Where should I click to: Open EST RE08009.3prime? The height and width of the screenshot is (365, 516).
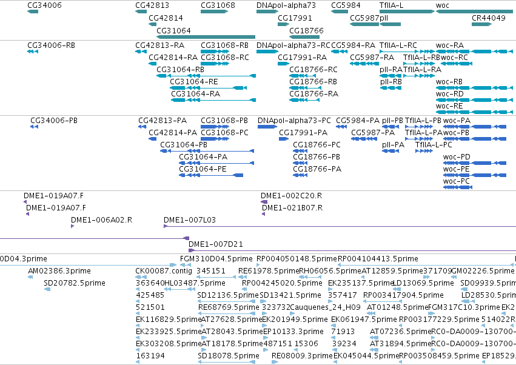tap(302, 356)
